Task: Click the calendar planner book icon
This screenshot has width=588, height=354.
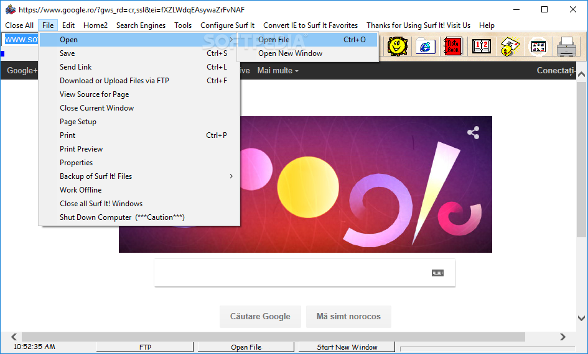Action: 482,47
